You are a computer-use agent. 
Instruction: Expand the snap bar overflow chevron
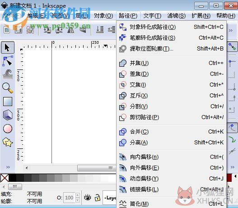click(x=233, y=167)
